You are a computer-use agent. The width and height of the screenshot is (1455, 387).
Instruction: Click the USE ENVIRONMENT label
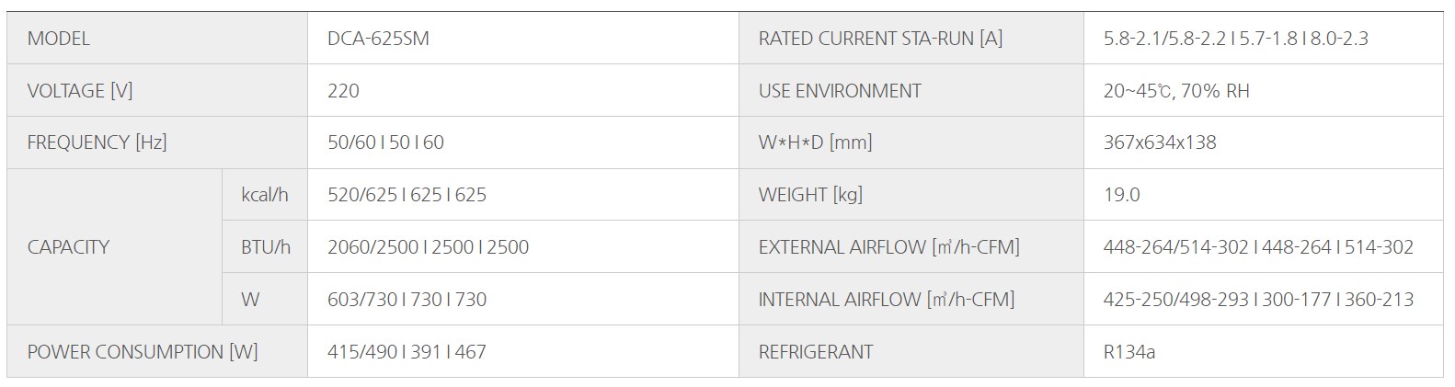coord(840,91)
